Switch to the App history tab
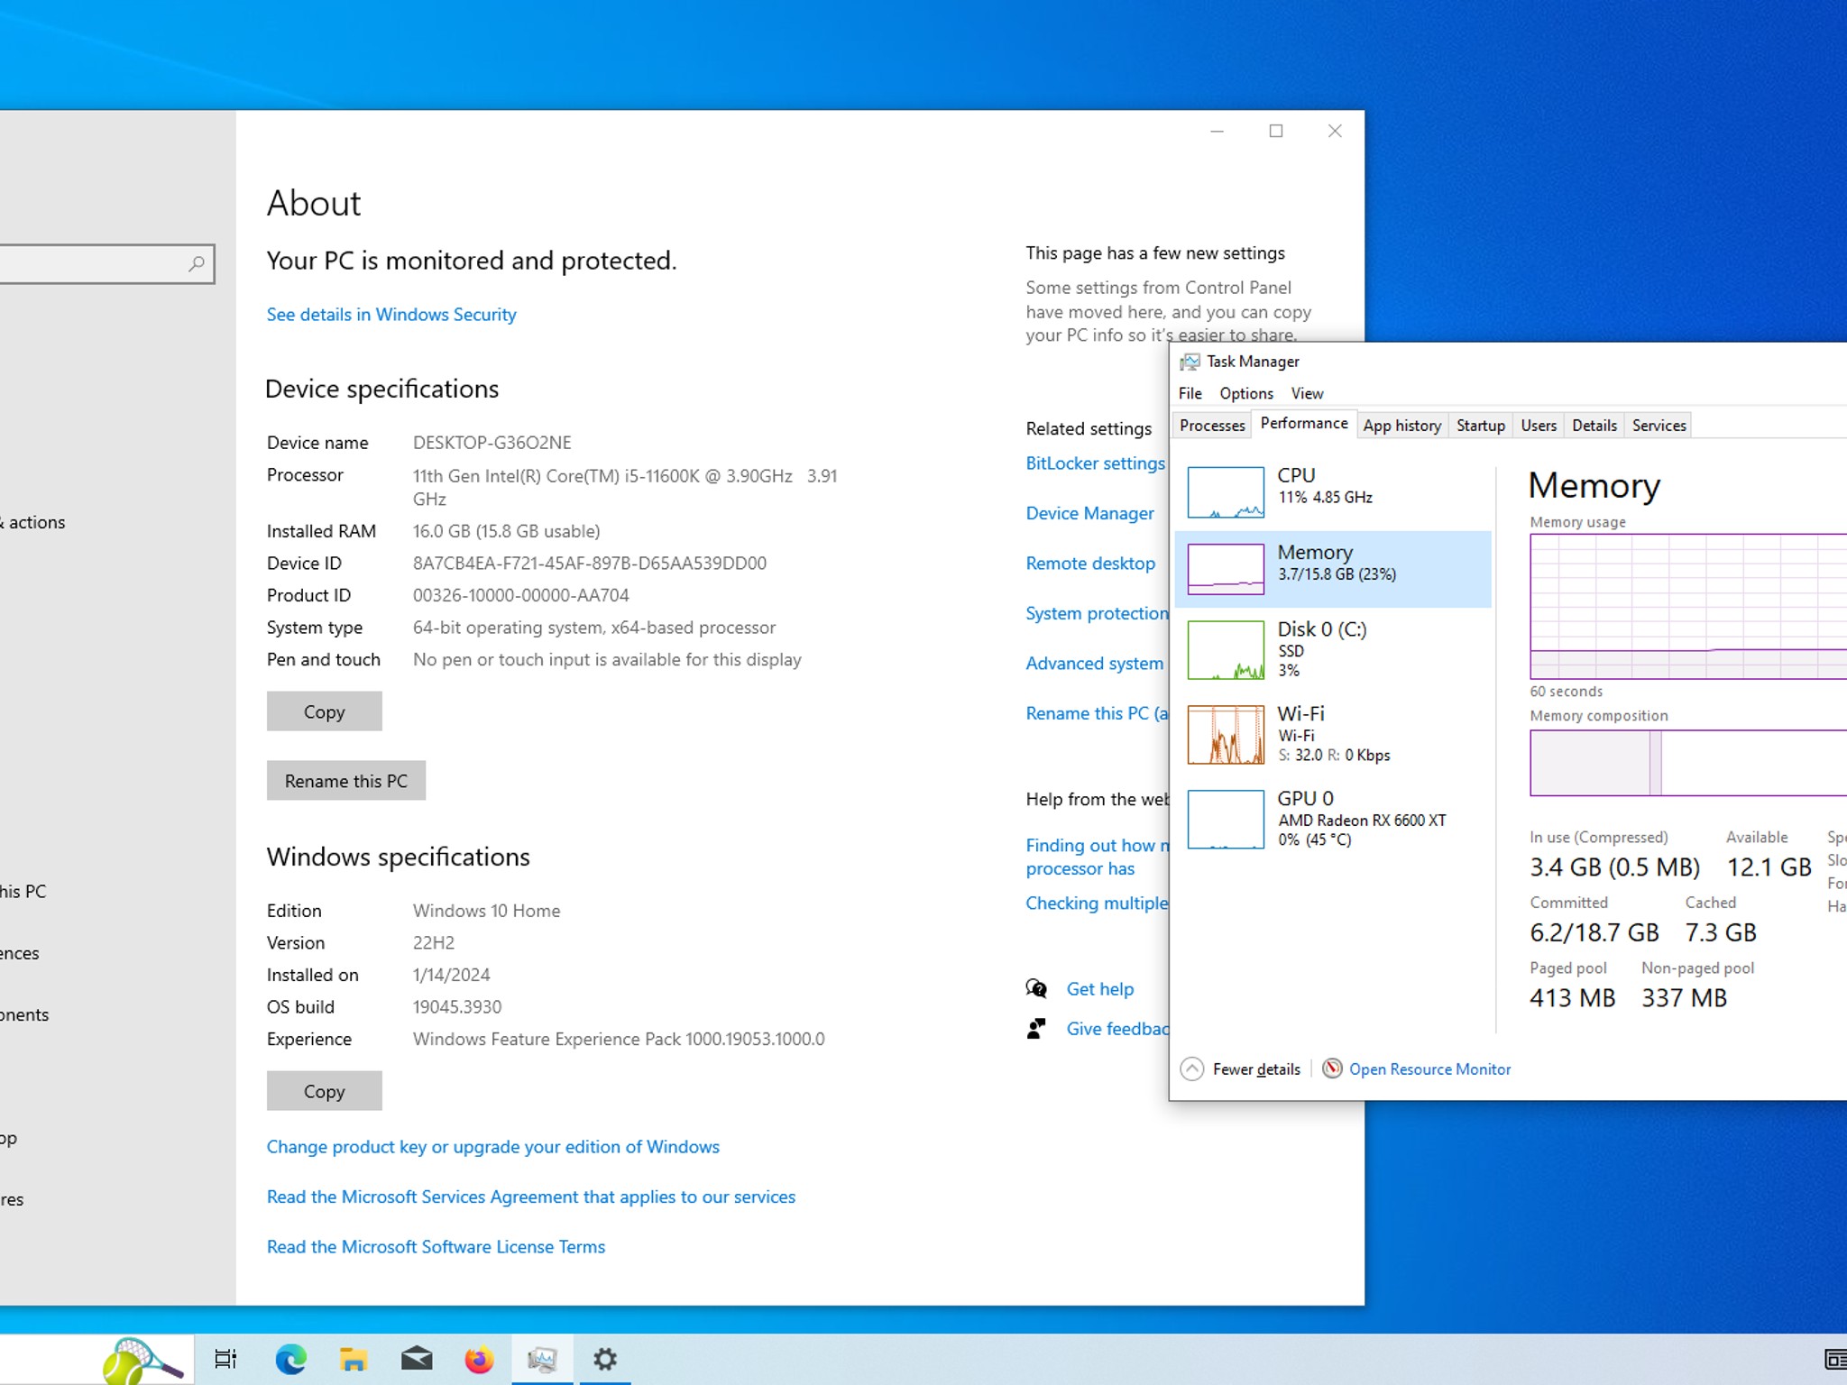1847x1385 pixels. 1401,426
